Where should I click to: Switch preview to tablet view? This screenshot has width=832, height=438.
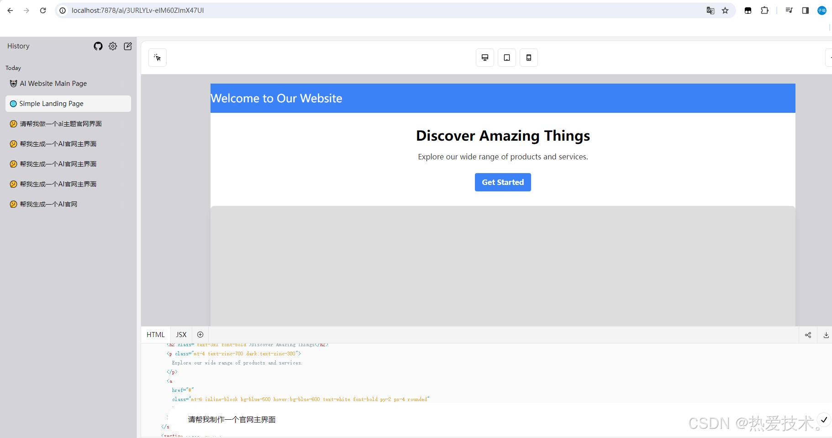pyautogui.click(x=507, y=58)
